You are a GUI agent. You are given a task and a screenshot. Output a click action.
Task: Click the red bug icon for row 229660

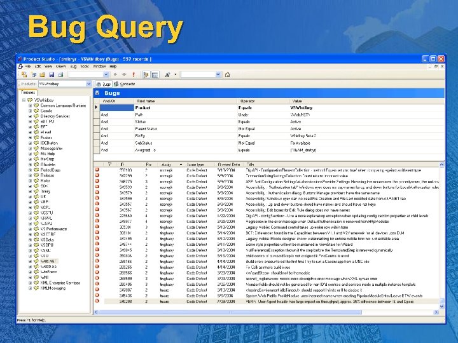coord(97,215)
